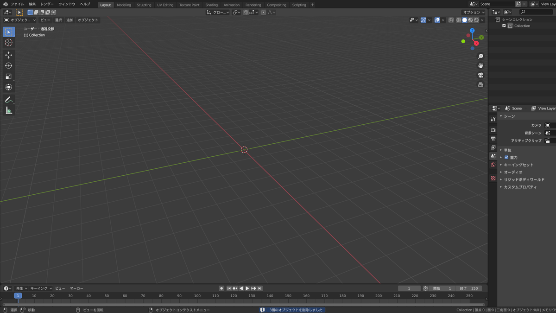Click the outliner search field

(536, 12)
